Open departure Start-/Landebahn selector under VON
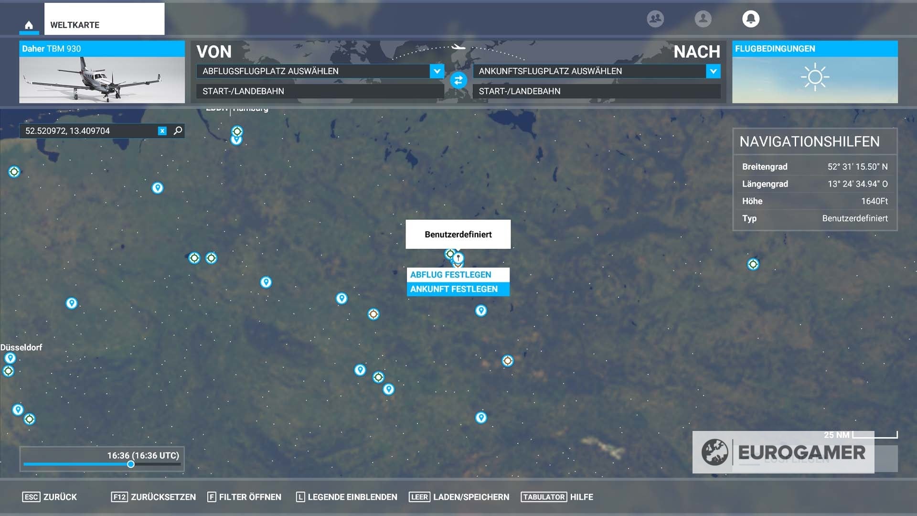 (x=320, y=91)
